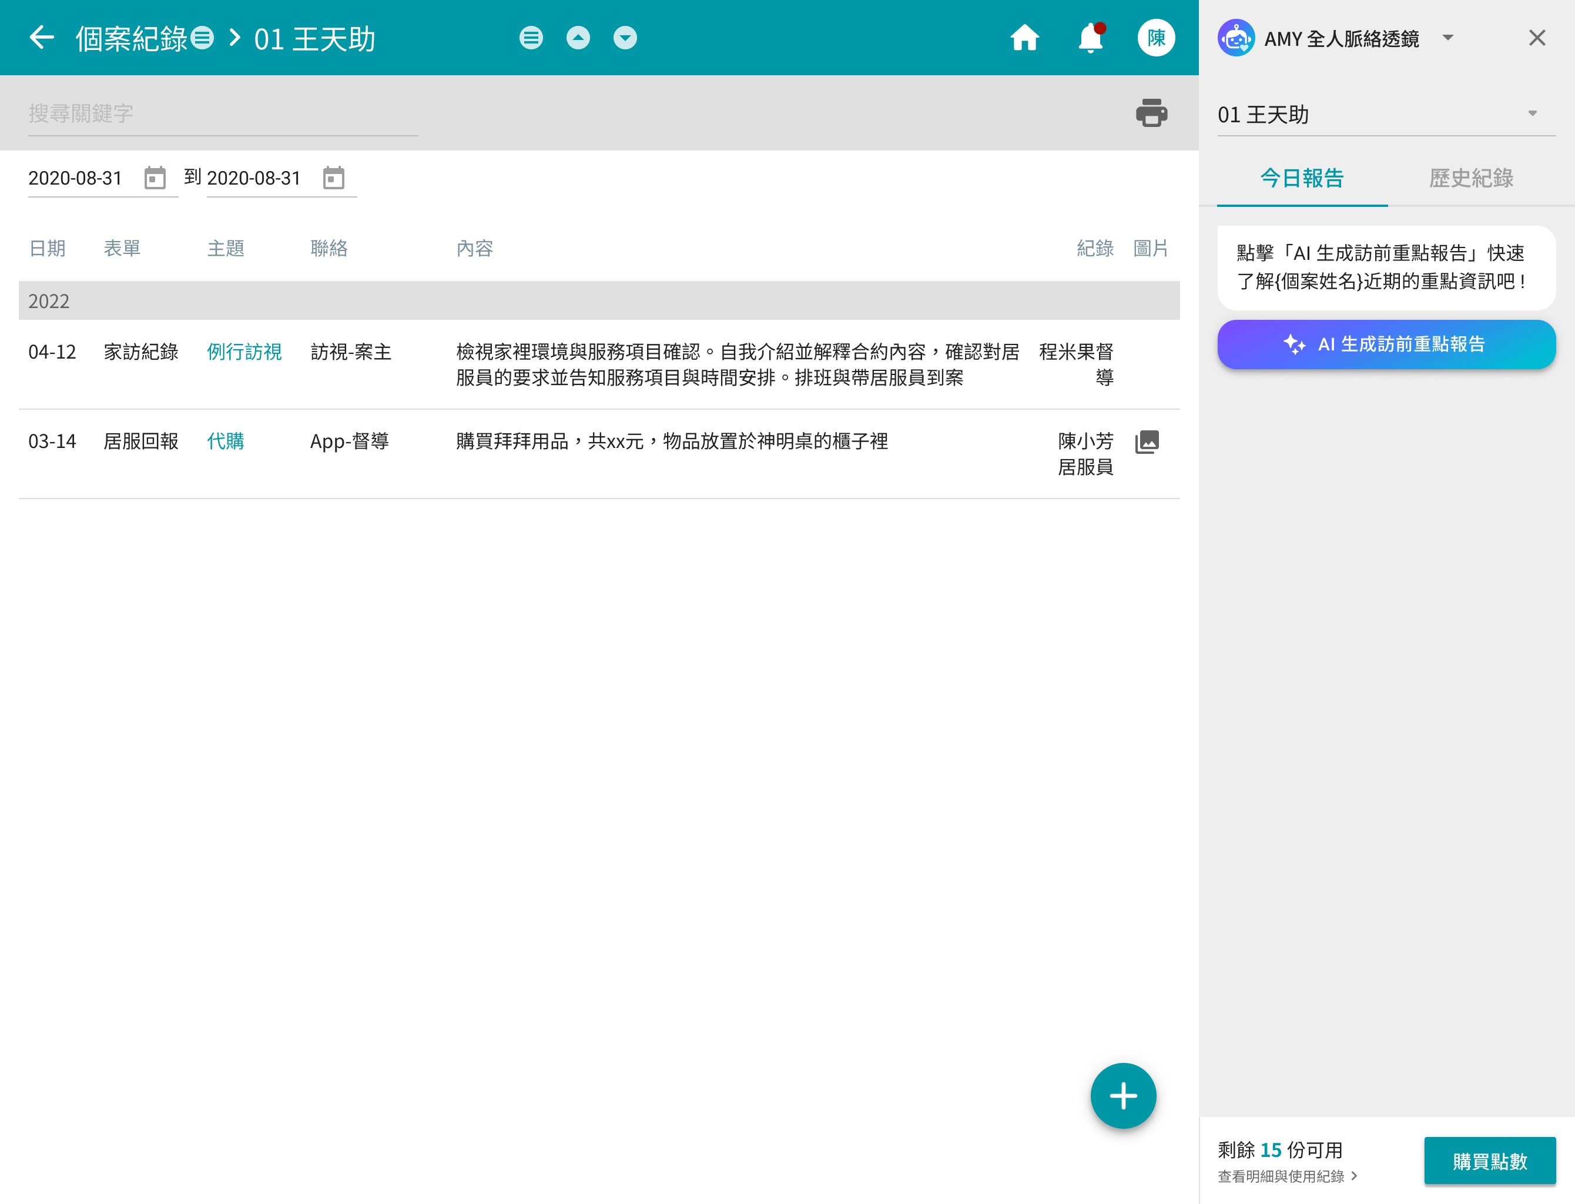Click date cell 04-12

coord(52,351)
